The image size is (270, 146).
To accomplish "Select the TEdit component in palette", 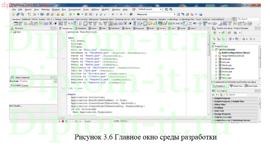I will tap(36, 24).
